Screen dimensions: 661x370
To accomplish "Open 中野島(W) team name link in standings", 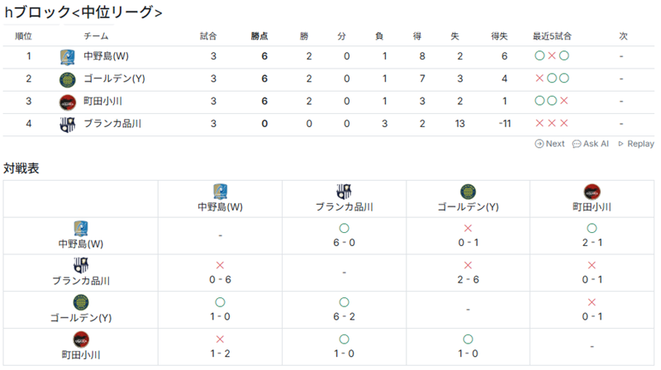I will coord(107,57).
